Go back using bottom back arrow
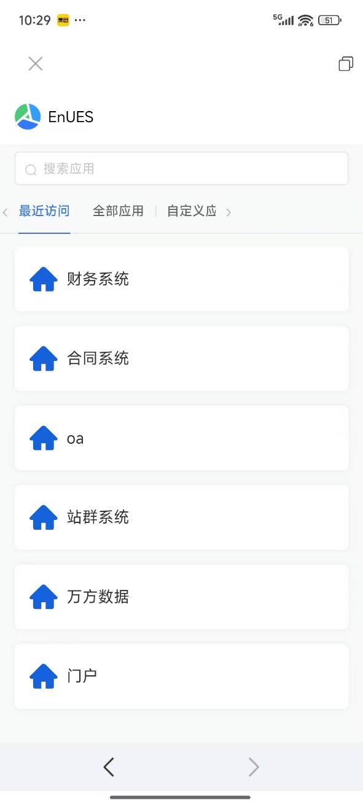This screenshot has width=363, height=806. 109,767
